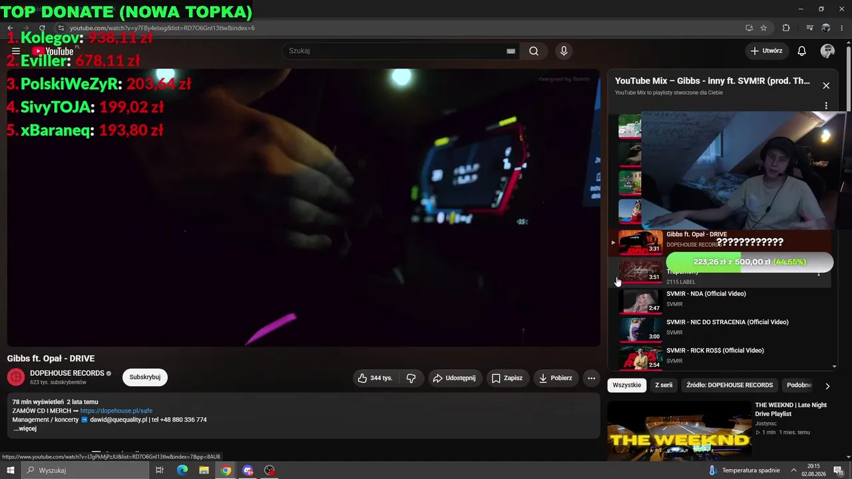The height and width of the screenshot is (479, 852).
Task: Open the YouTube Mix playlist options menu
Action: [826, 106]
